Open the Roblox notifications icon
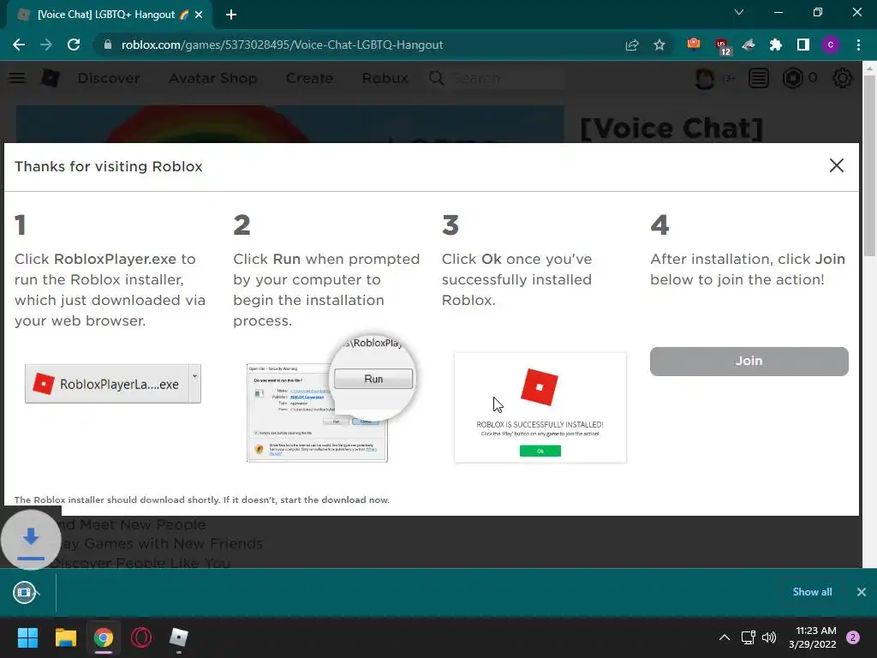This screenshot has width=877, height=658. [759, 78]
